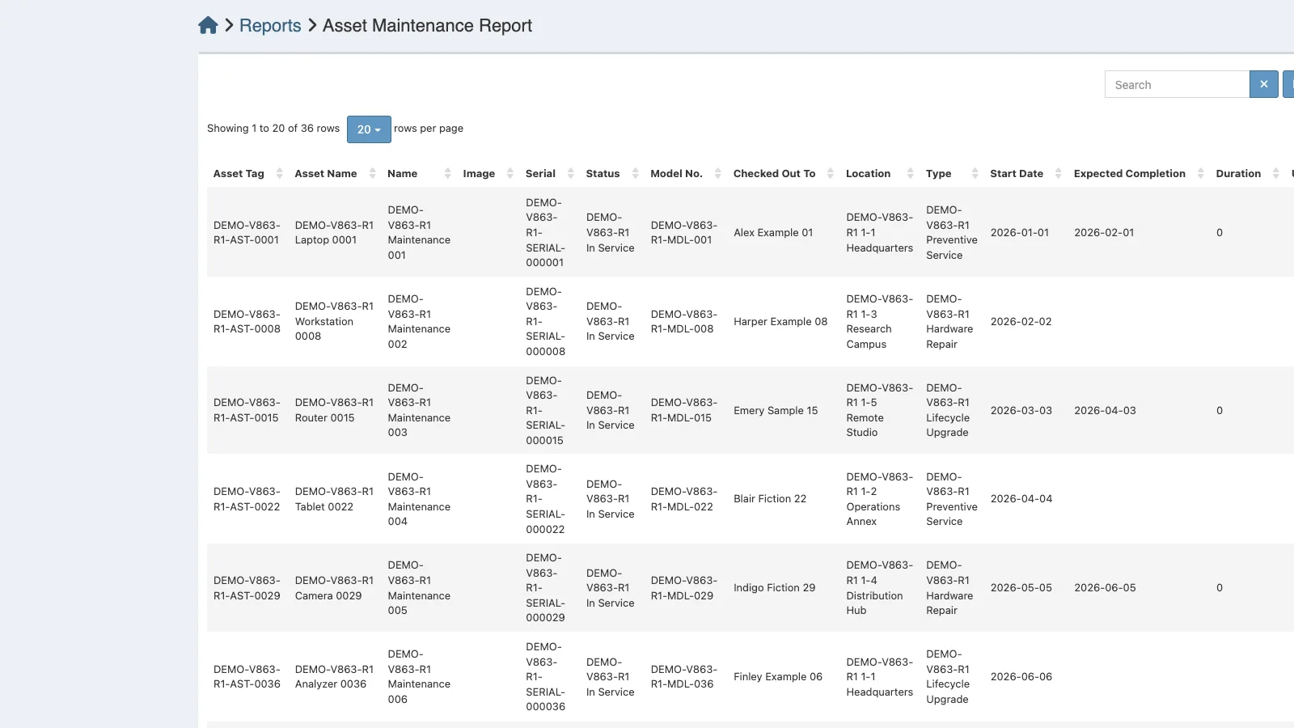Click start date 2026-06-06
Viewport: 1294px width, 728px height.
point(1021,677)
